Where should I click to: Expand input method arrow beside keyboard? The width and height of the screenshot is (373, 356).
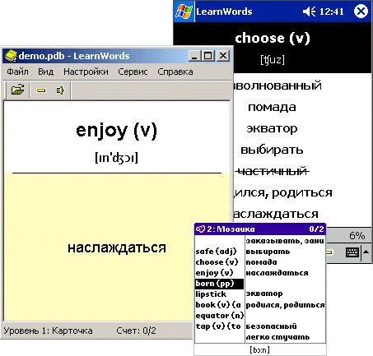[x=366, y=252]
